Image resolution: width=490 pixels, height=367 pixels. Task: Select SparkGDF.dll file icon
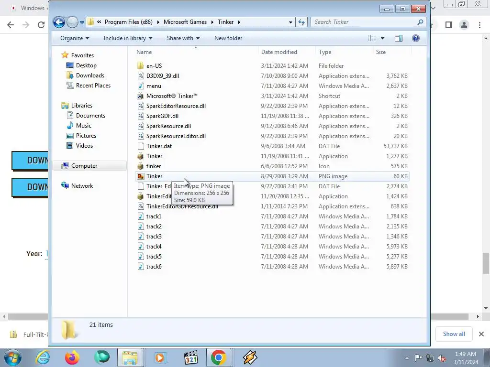(141, 116)
